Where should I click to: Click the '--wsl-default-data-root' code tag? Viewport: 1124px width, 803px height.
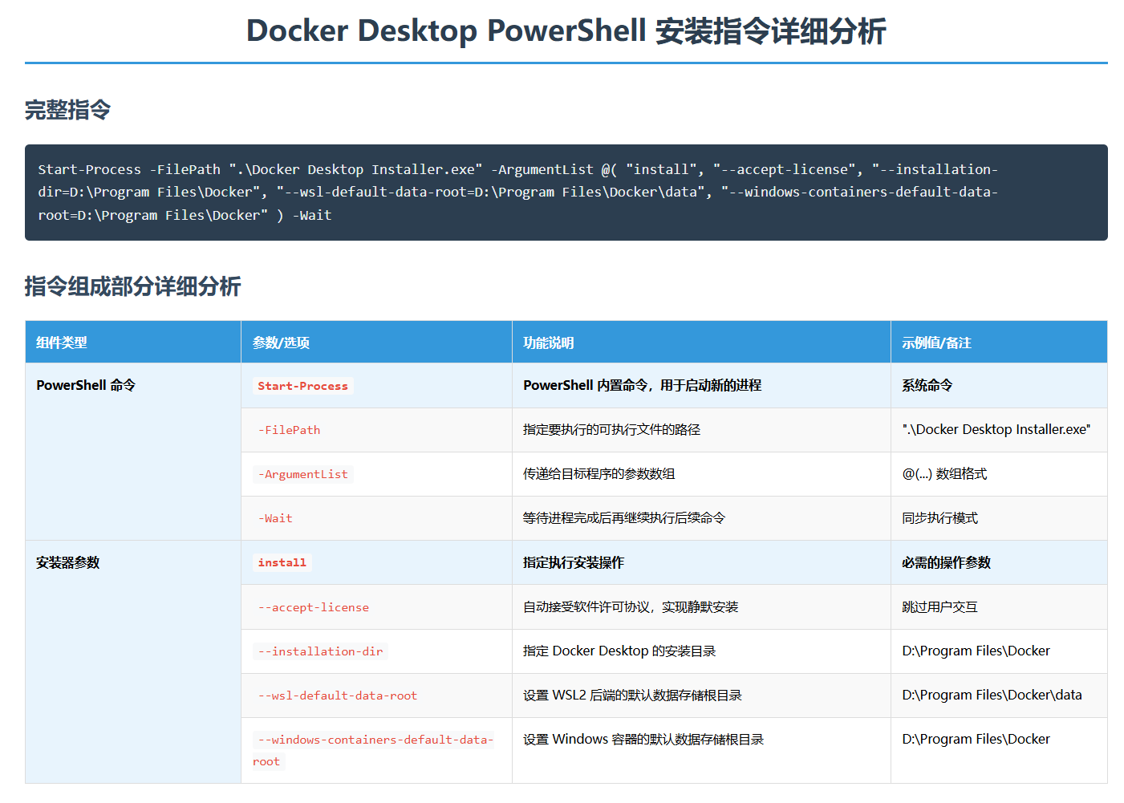coord(337,696)
